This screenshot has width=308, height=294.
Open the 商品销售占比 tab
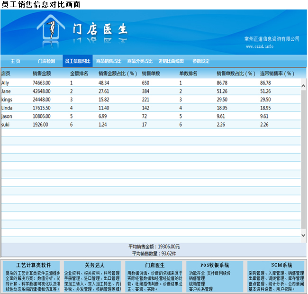109,61
